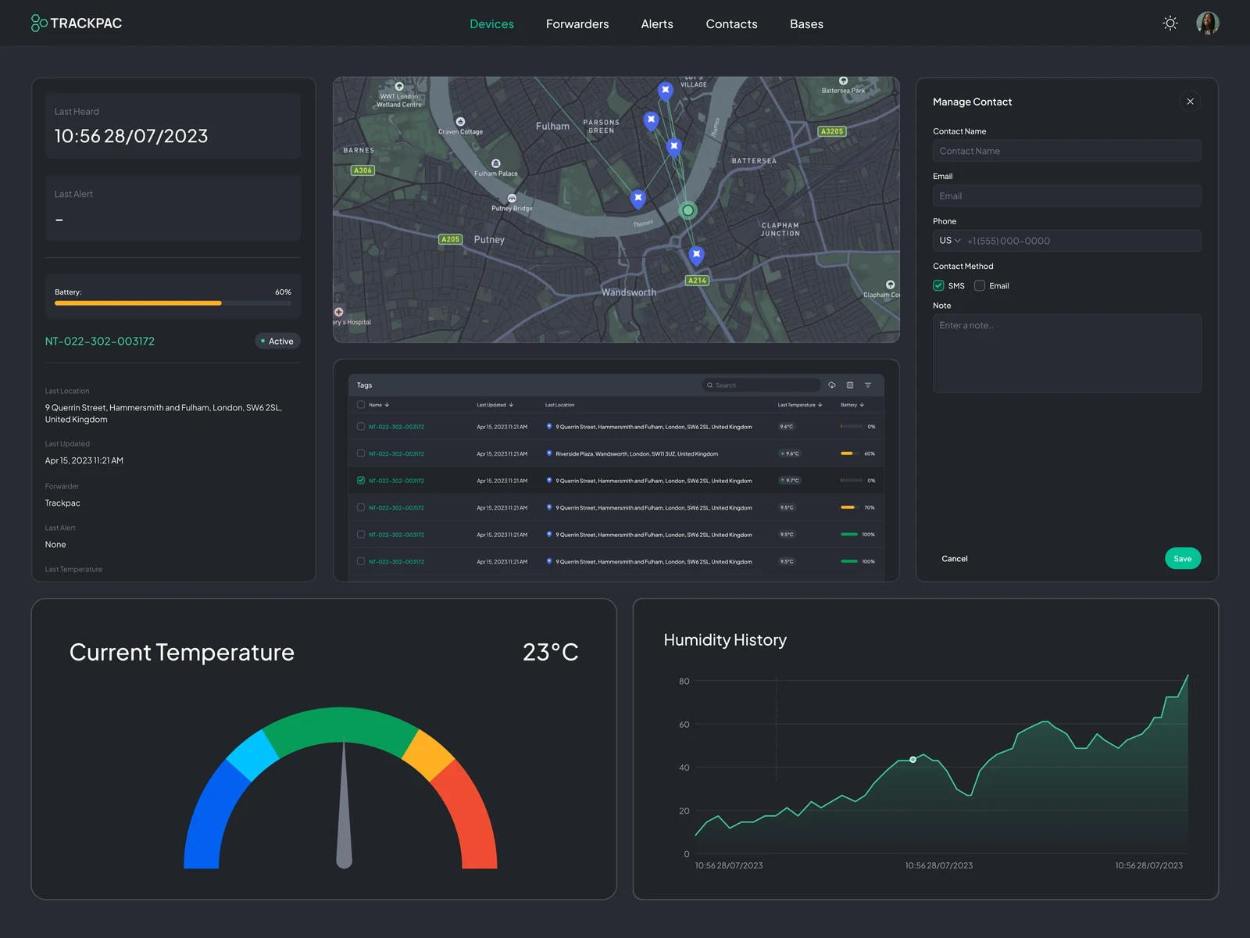Click the Clapham Common map icon

pyautogui.click(x=890, y=285)
